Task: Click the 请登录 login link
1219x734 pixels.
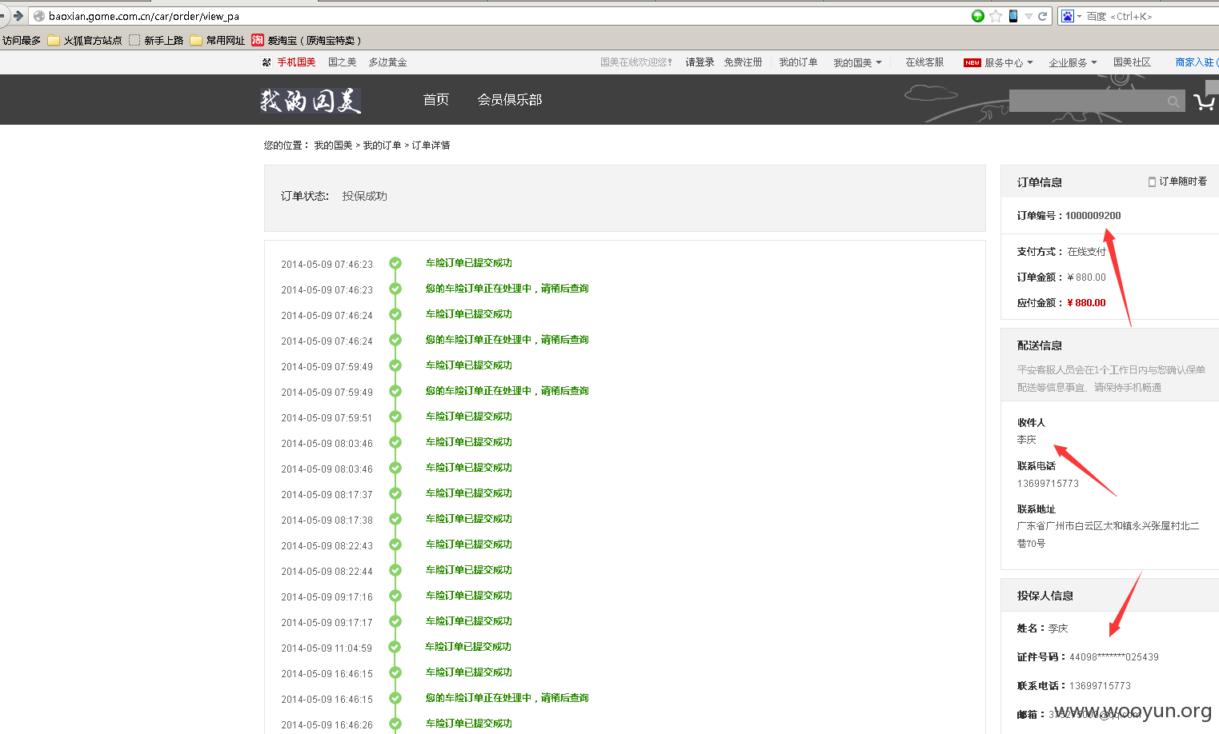Action: pos(700,62)
